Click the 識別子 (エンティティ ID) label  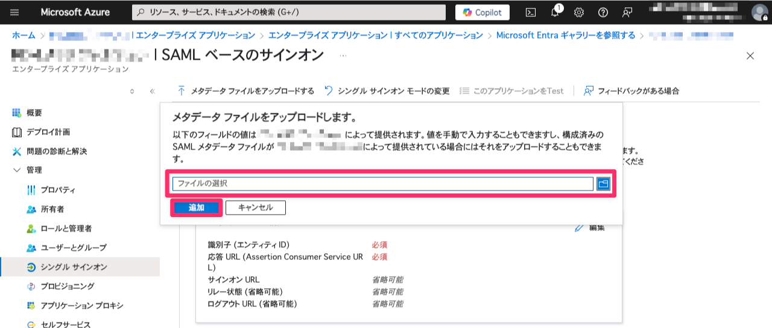point(248,245)
